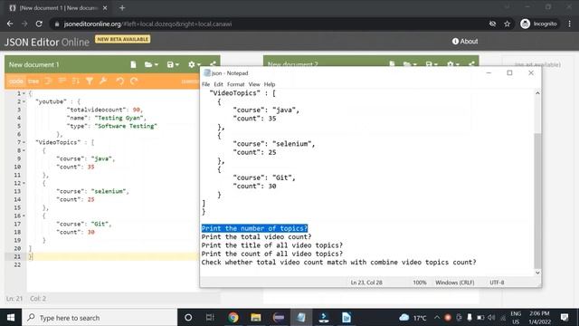Open the weather 17°C widget

[413, 318]
